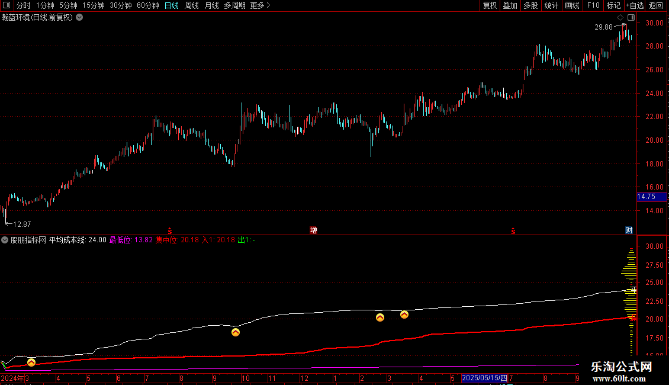Select the 15分钟 period
669x385 pixels.
tap(94, 5)
